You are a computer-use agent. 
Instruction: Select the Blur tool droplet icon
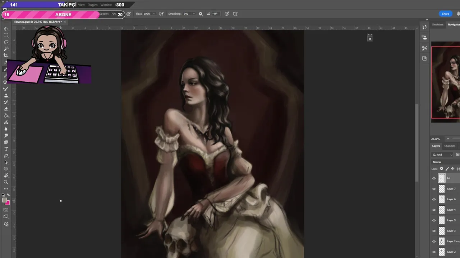pyautogui.click(x=6, y=129)
